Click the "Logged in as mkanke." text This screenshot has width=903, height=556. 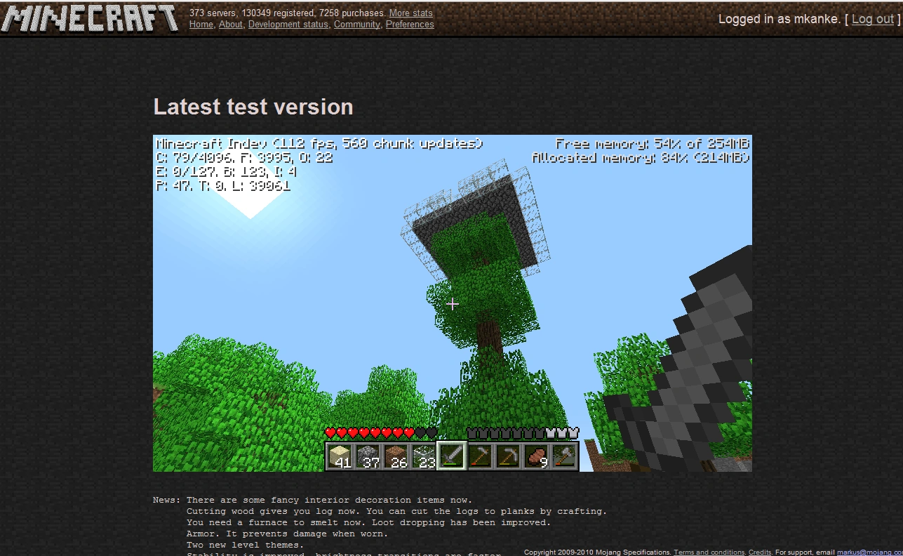(779, 19)
